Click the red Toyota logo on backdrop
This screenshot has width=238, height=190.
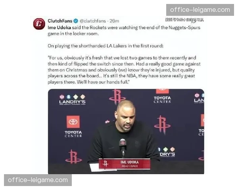point(73,122)
